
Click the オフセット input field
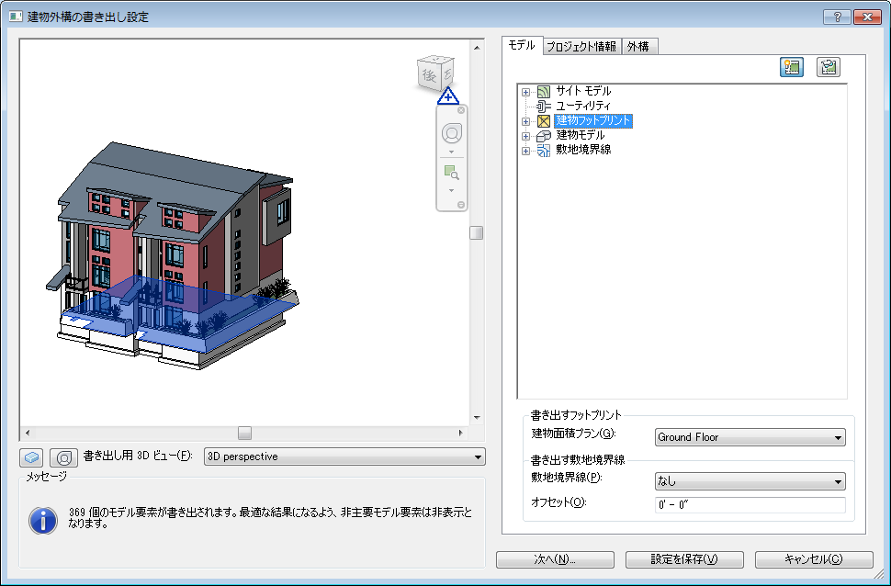click(750, 505)
